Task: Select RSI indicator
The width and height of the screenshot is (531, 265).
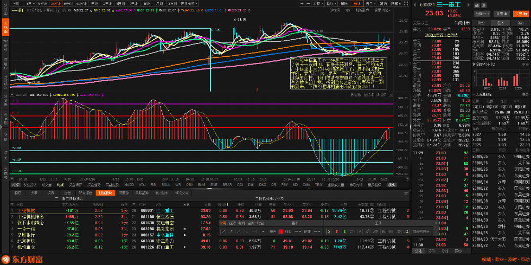Action: click(153, 185)
